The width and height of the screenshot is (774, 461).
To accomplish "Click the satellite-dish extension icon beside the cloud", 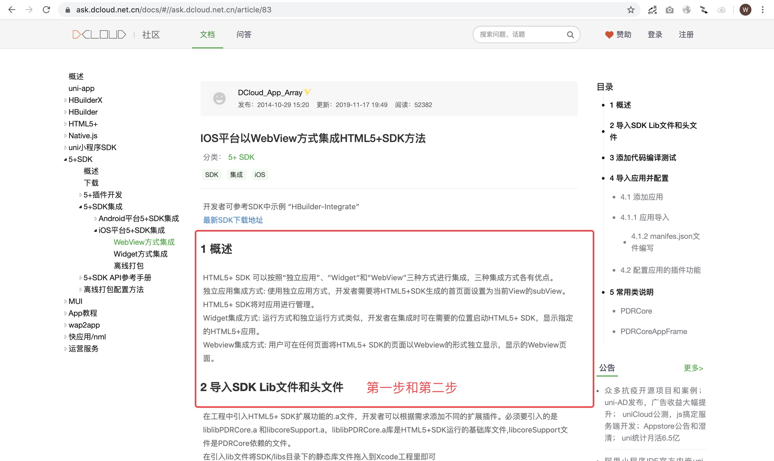I will click(x=704, y=10).
